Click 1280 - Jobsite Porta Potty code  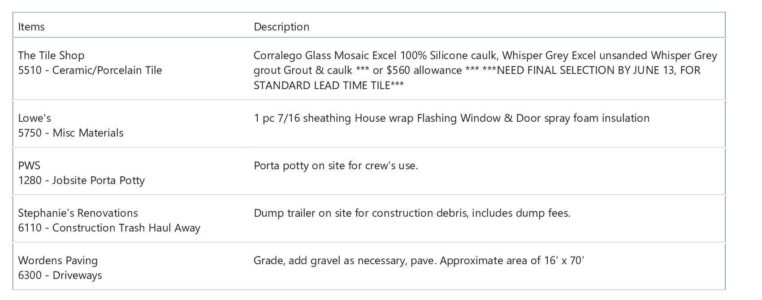pos(82,180)
